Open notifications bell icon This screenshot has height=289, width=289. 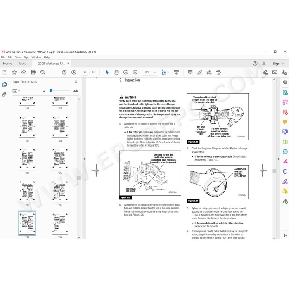tap(264, 64)
